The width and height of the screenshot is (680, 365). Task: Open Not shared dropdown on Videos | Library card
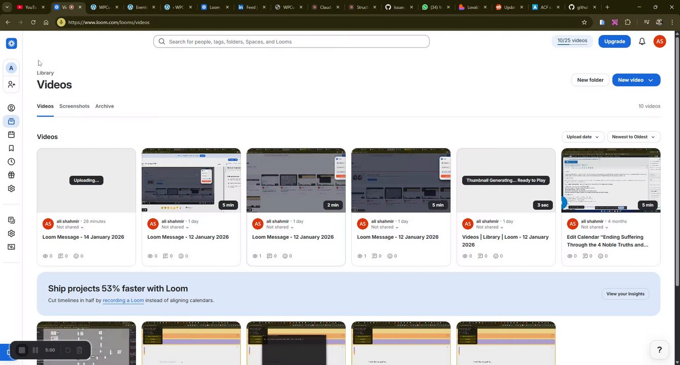point(490,227)
